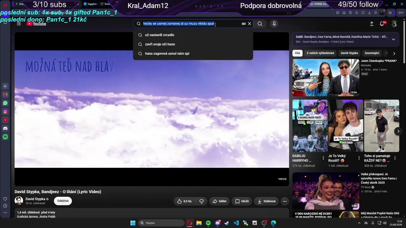Image resolution: width=406 pixels, height=228 pixels.
Task: Select the "Vše" filter chip
Action: pos(297,53)
